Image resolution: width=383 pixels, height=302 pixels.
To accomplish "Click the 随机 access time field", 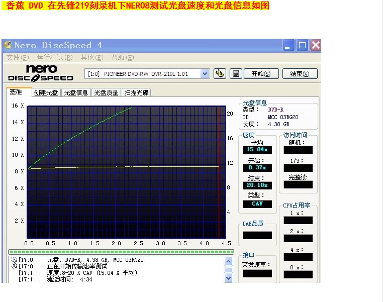I will coord(298,150).
